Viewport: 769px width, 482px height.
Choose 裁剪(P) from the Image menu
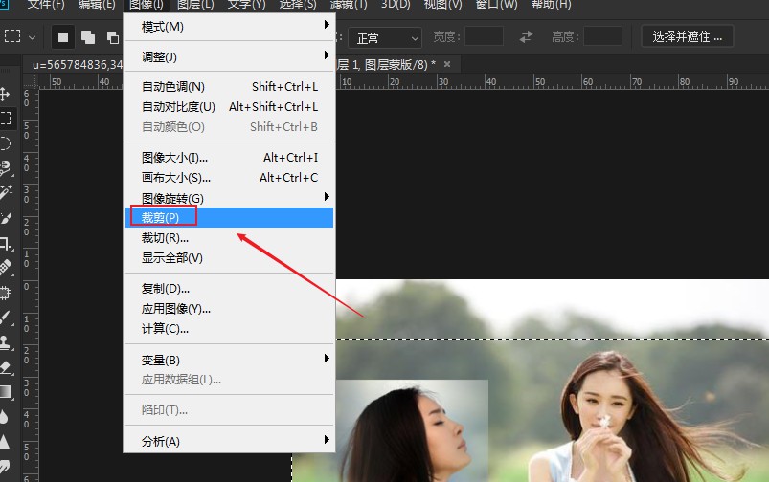point(161,218)
